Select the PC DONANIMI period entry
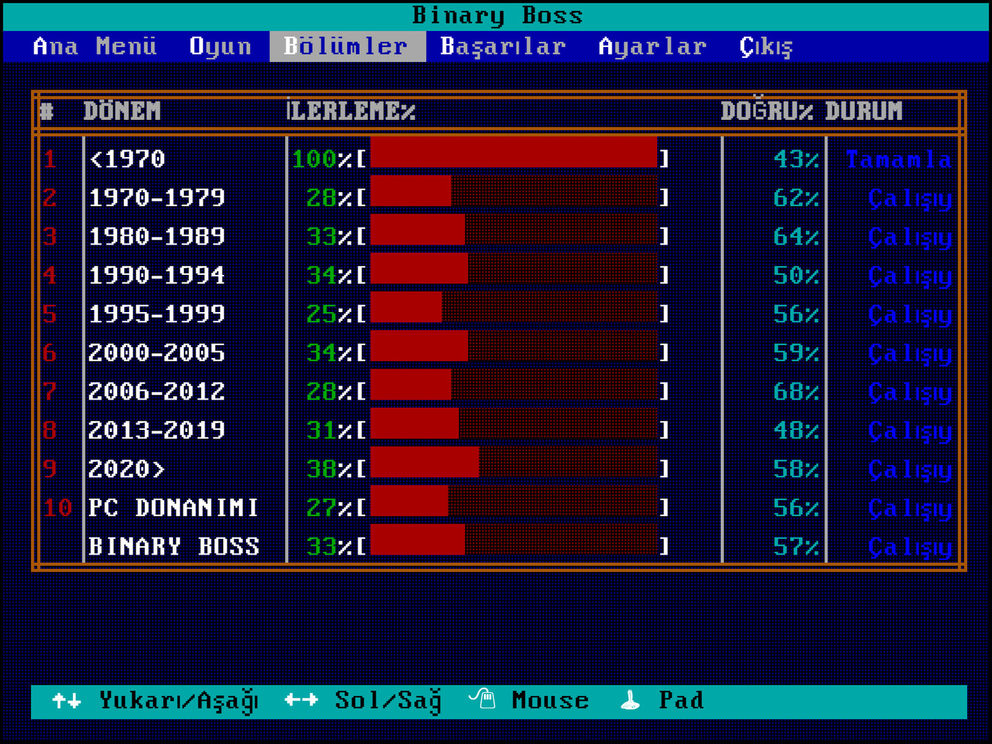Screen dimensions: 992x744 (x=173, y=508)
